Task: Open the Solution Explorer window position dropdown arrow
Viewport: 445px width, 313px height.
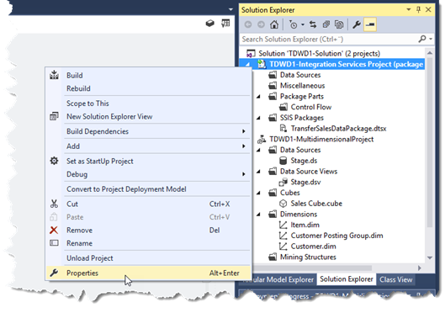Action: pyautogui.click(x=408, y=9)
